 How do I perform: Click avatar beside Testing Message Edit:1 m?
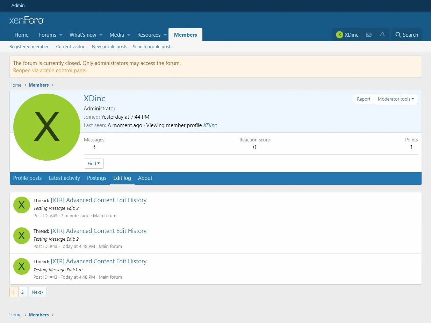(x=21, y=266)
